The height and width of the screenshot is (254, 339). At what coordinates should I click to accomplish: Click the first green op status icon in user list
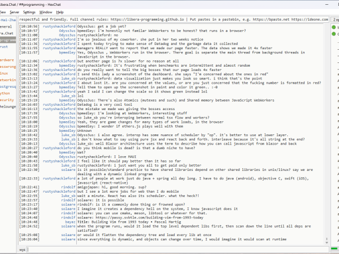(335, 26)
